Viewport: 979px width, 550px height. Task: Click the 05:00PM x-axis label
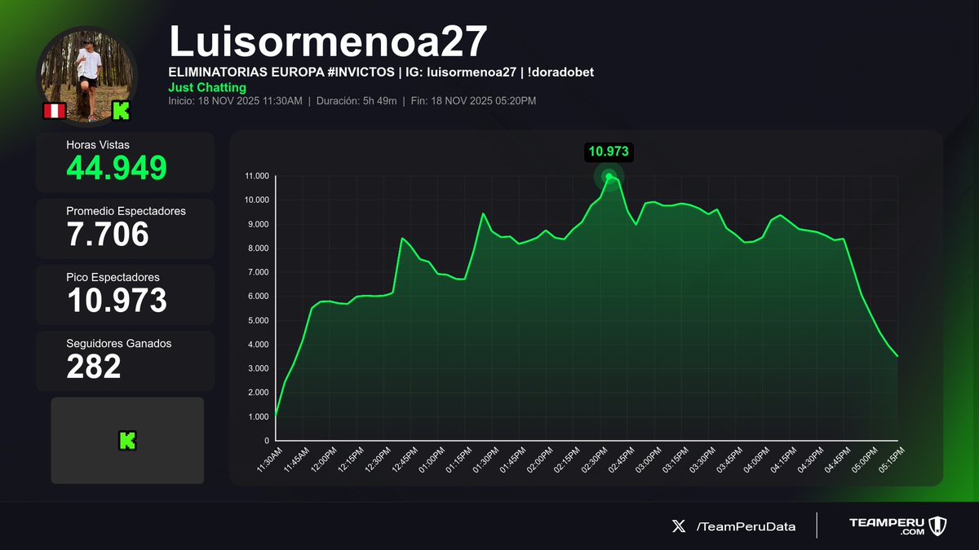click(x=866, y=459)
